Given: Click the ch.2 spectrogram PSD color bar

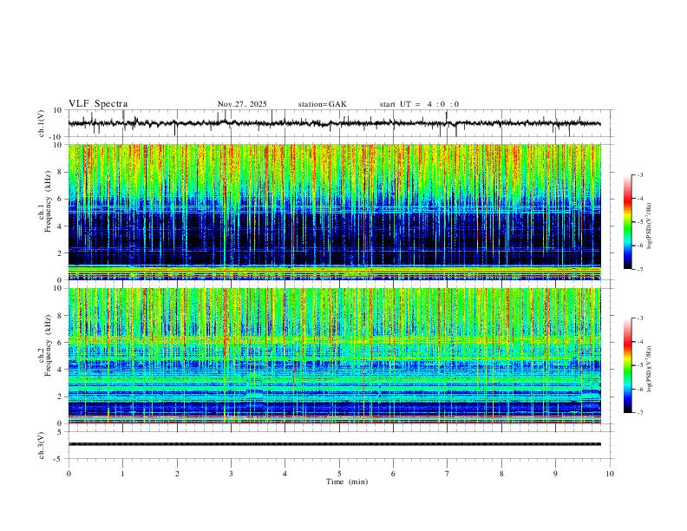Looking at the screenshot, I should pyautogui.click(x=628, y=365).
